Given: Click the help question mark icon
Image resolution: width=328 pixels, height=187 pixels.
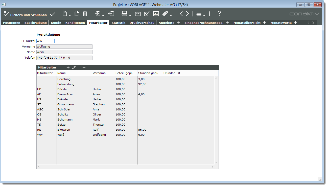Looking at the screenshot, I should click(x=219, y=14).
